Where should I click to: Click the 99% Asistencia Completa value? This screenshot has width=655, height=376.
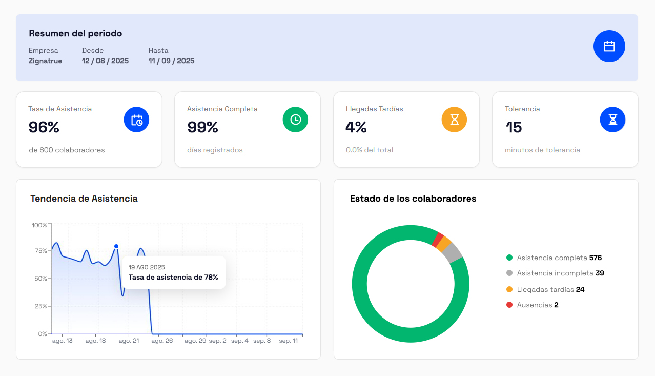[x=202, y=127]
